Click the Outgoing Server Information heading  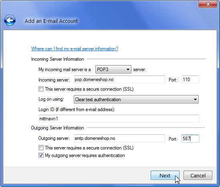tap(58, 128)
